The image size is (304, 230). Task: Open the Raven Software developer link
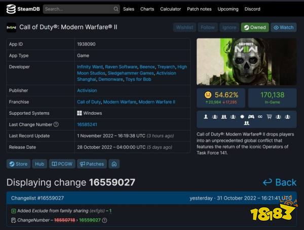[121, 67]
